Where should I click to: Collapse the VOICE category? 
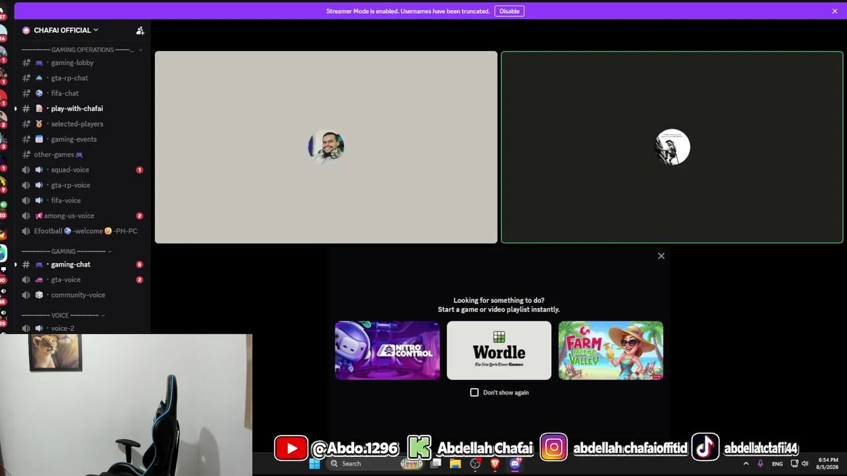pos(63,315)
